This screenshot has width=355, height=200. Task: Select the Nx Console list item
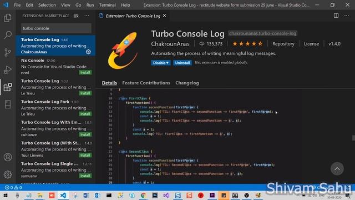point(55,67)
